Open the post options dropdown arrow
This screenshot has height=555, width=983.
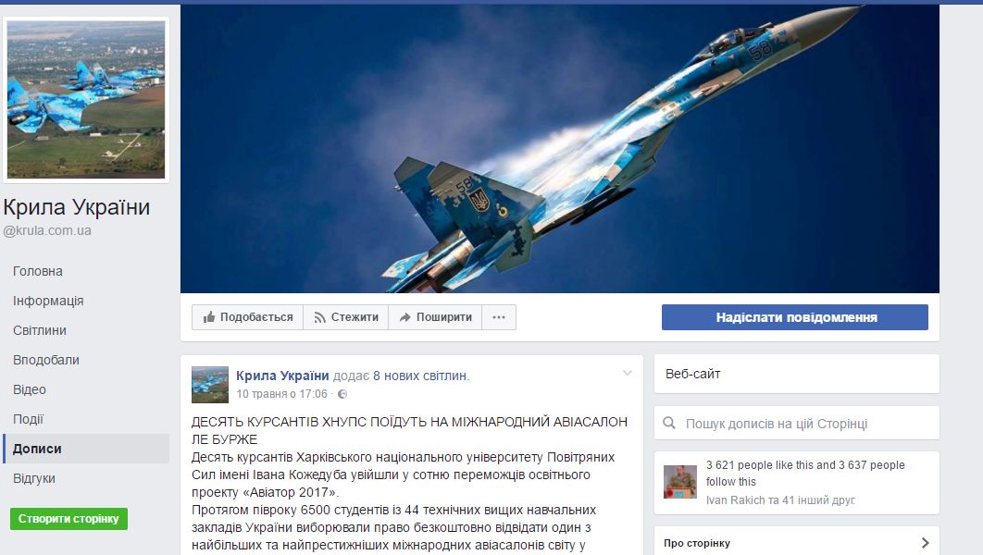[627, 374]
